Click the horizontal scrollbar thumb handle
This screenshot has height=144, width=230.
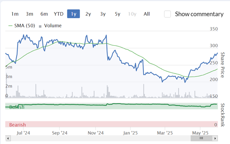[x=201, y=138]
